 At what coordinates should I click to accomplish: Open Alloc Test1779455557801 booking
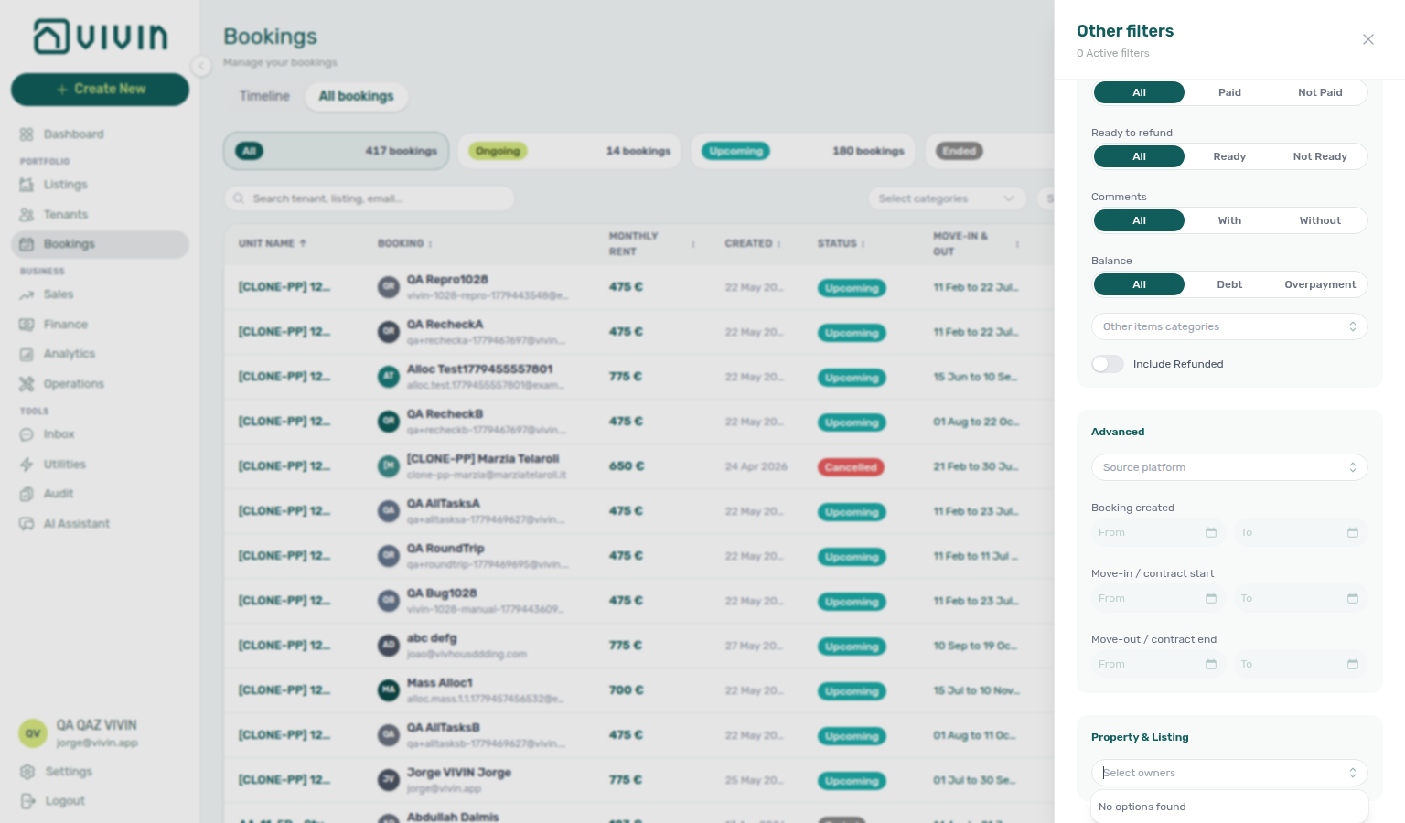(x=639, y=377)
